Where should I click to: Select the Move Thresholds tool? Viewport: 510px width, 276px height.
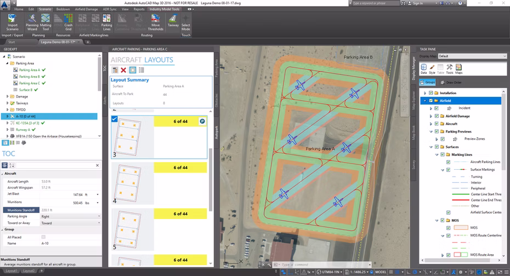(x=156, y=22)
